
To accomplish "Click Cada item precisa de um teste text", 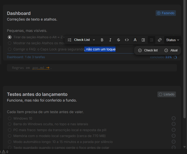I will tap(45, 112).
